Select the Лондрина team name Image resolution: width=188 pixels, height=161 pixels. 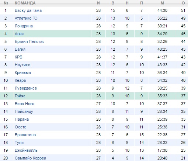24,26
